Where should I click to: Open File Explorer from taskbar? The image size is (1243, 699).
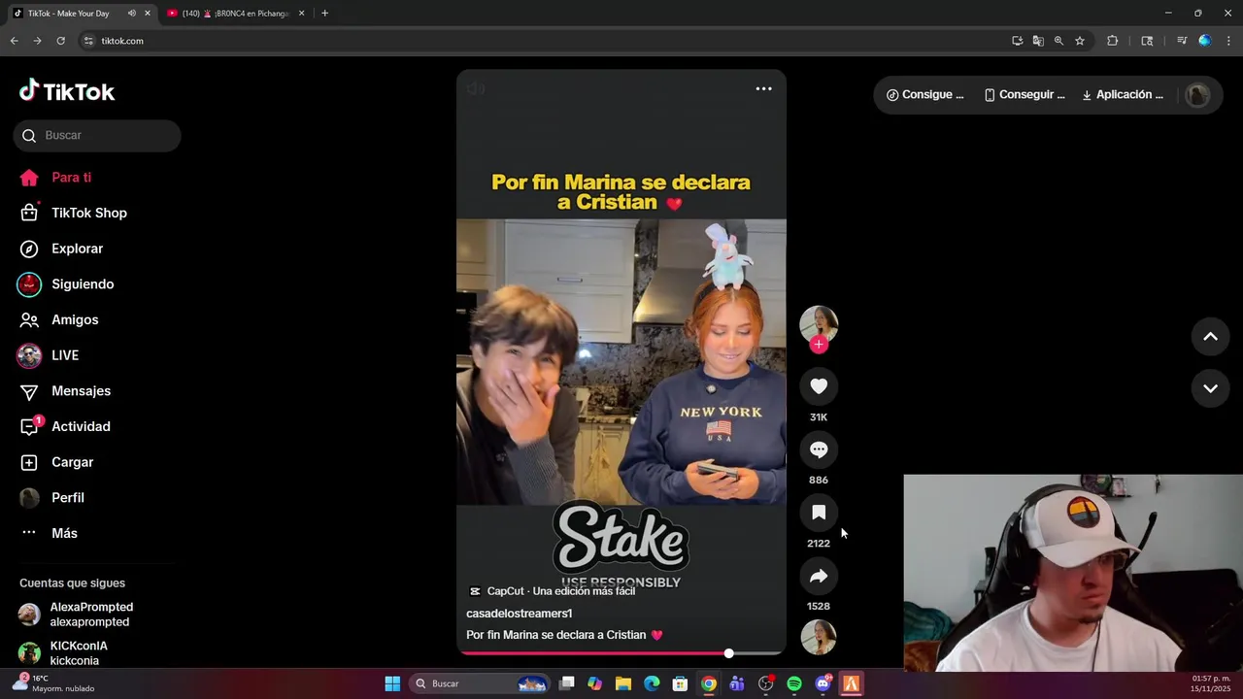click(x=623, y=683)
